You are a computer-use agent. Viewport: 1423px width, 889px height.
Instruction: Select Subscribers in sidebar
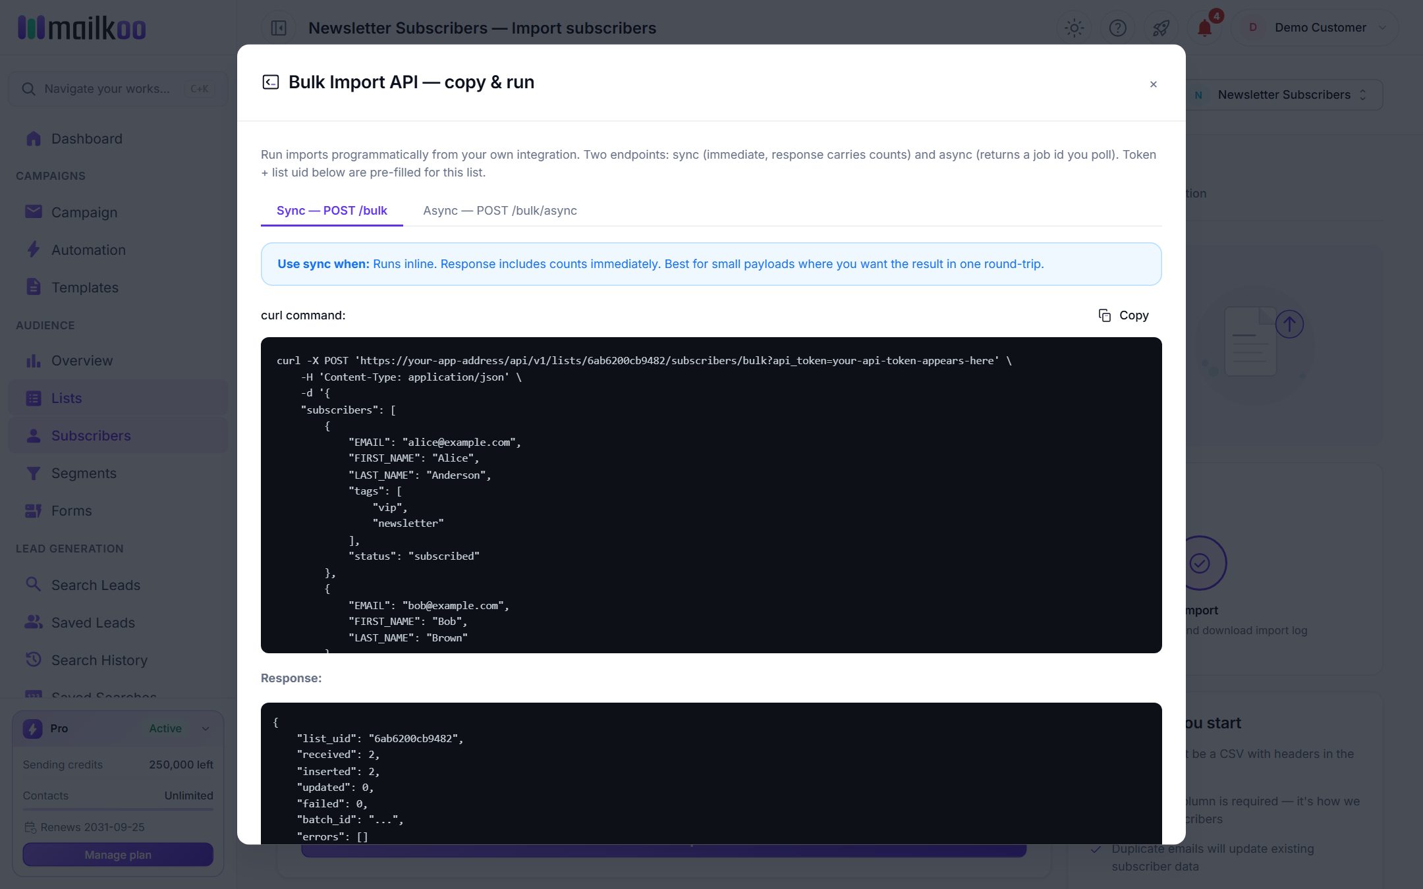pos(118,436)
